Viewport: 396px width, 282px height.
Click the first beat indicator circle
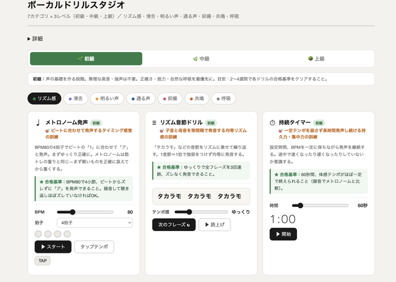tap(38, 234)
